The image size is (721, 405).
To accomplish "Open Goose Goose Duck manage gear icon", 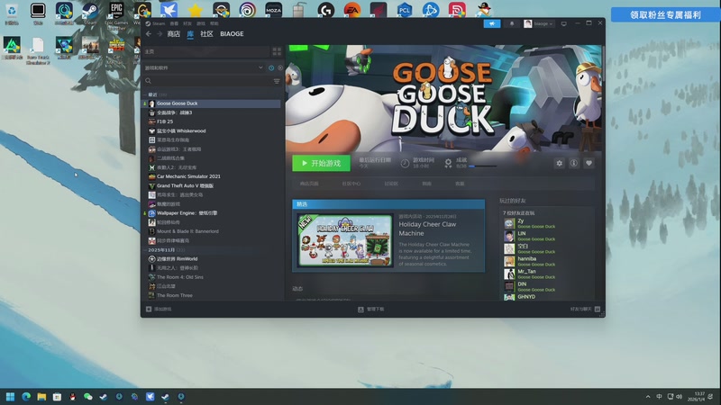I will point(559,163).
